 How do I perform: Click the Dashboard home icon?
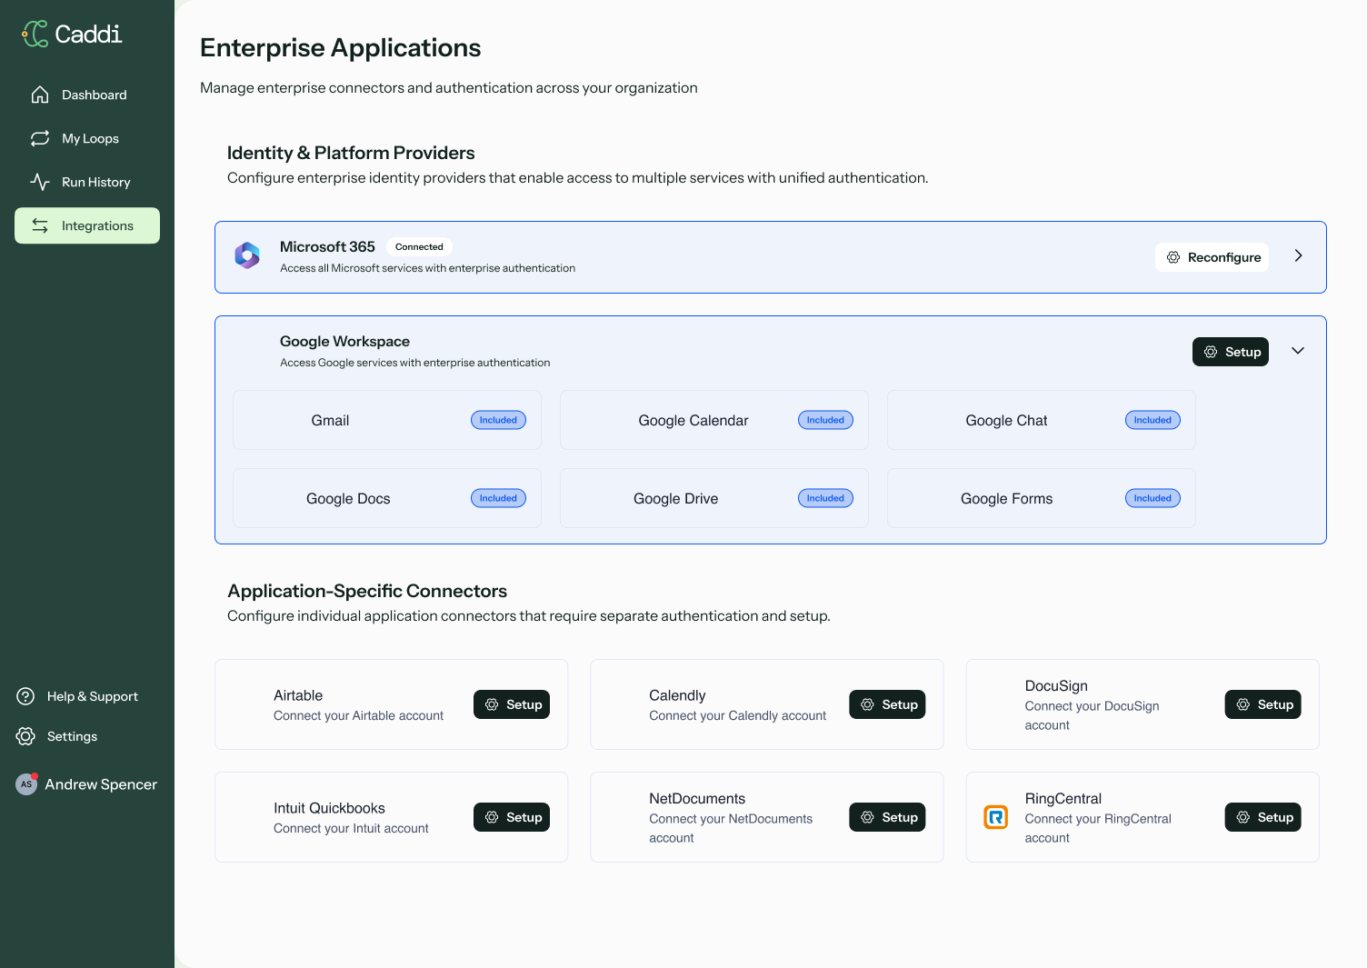point(40,95)
